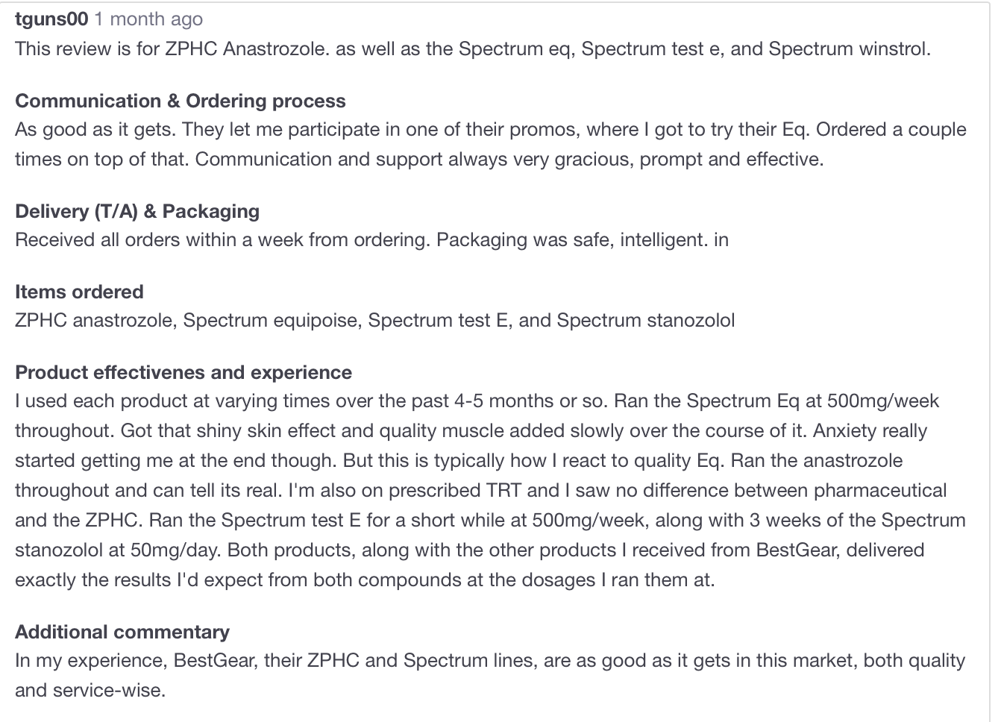Click the line starting 'and the ZPHC. Ran the Spectrum'
1001x722 pixels.
pyautogui.click(x=491, y=521)
